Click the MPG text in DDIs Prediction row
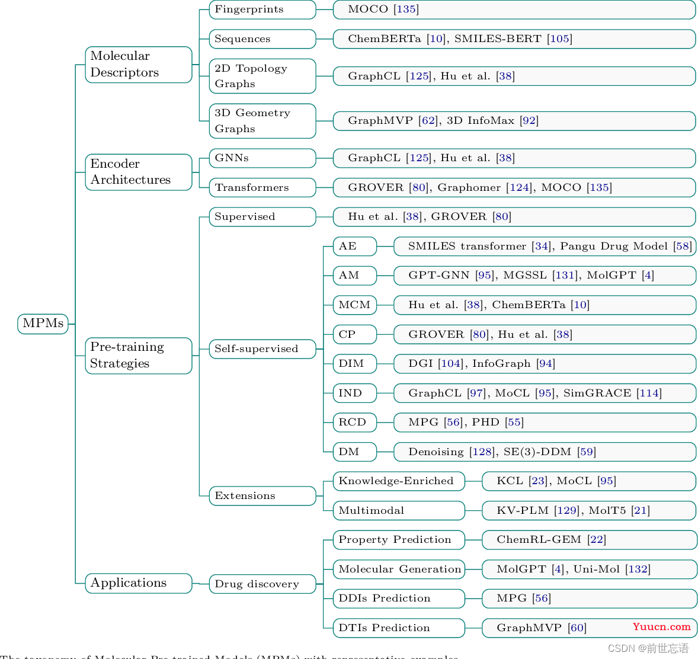Screen dimensions: 698x659 tap(512, 599)
